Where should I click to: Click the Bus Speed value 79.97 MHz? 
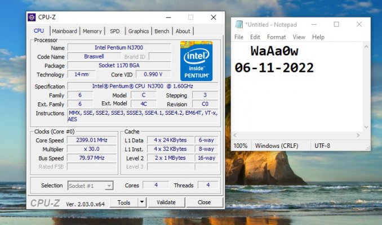[x=92, y=158]
